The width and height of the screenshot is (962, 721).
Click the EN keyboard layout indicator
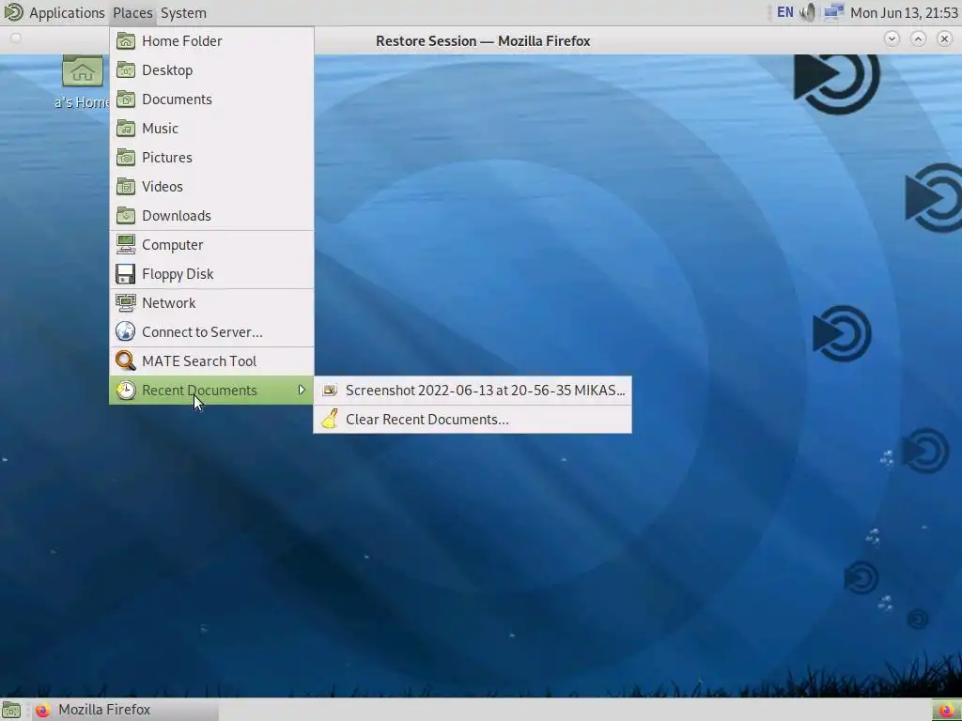(784, 12)
